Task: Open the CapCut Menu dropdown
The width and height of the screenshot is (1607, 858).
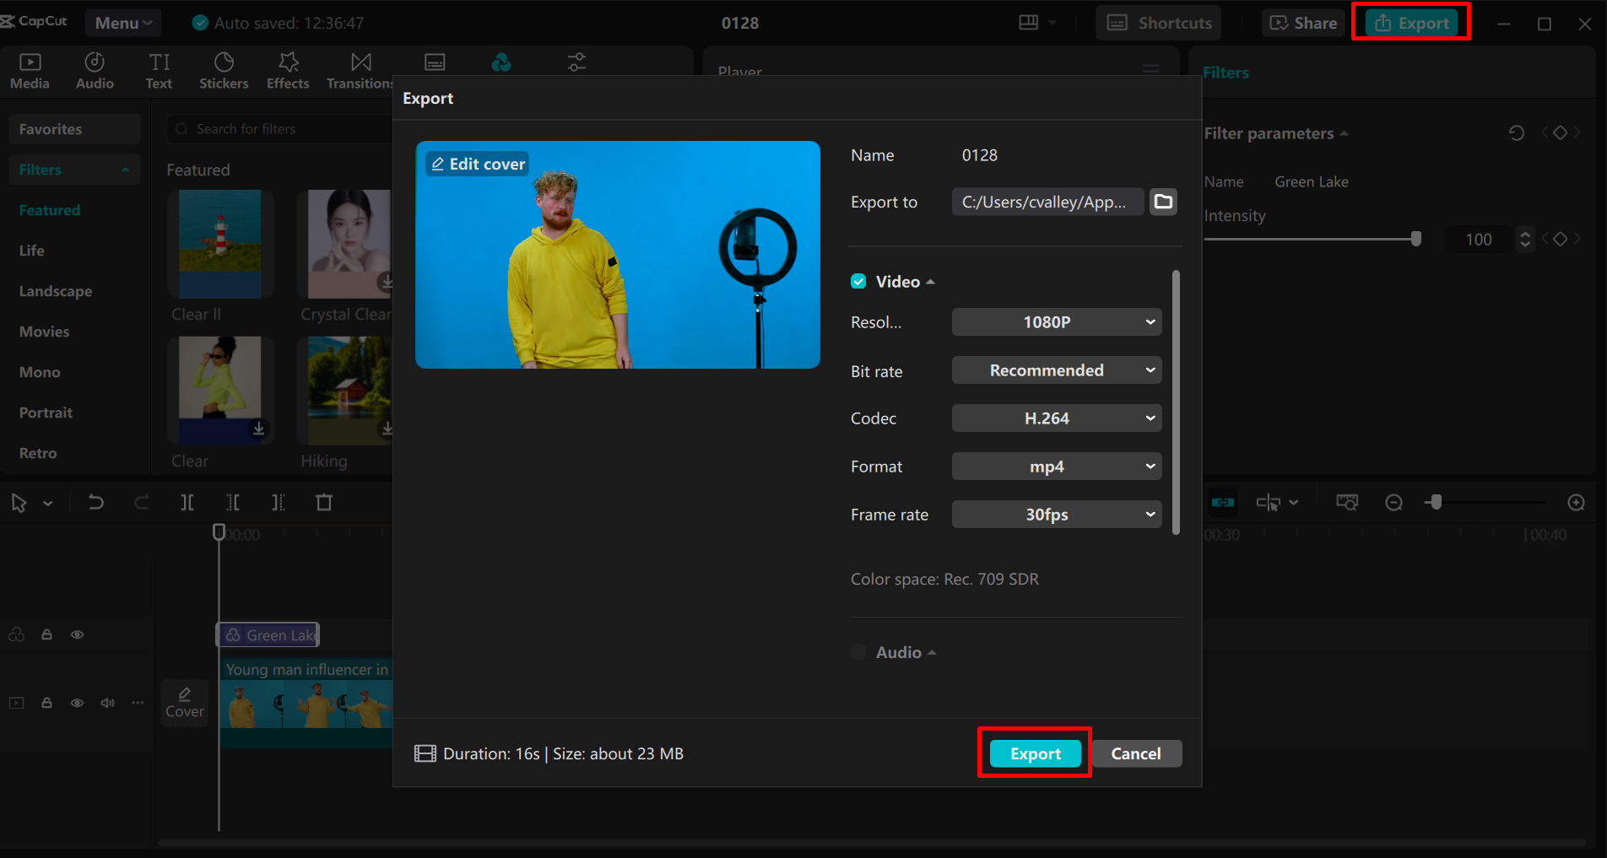Action: [123, 23]
